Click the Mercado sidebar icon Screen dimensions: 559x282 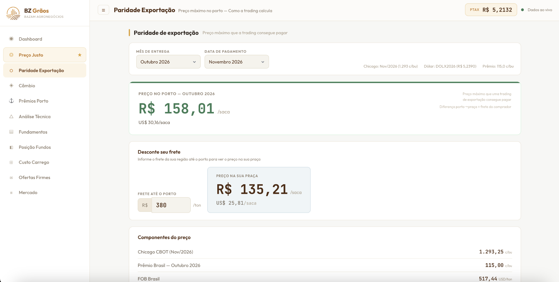[12, 193]
